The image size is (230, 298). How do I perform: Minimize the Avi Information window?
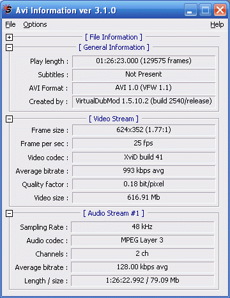pos(190,10)
